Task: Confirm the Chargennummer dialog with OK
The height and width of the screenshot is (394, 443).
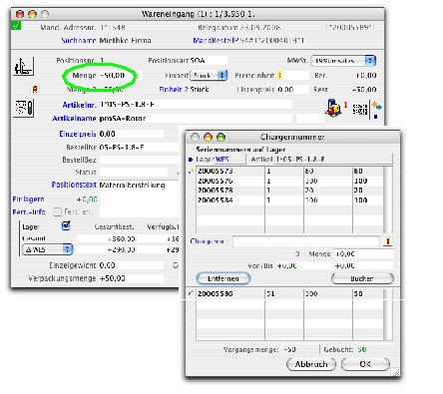Action: (365, 364)
